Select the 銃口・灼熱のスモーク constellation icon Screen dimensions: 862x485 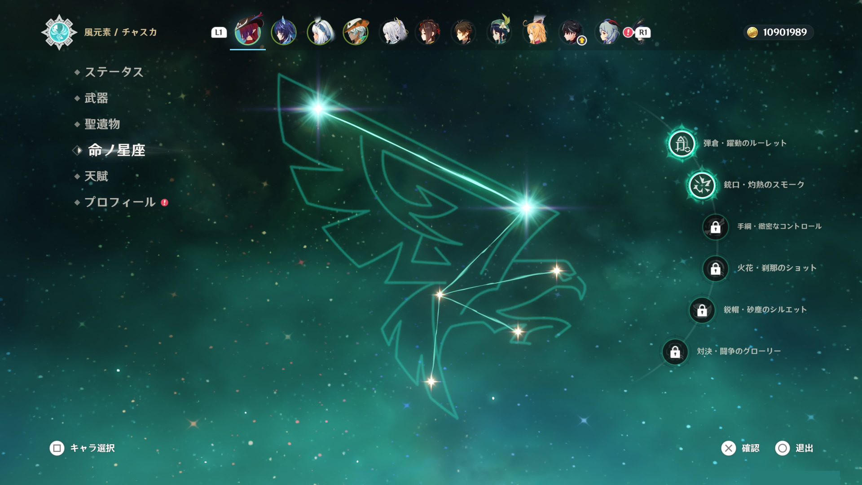[702, 185]
